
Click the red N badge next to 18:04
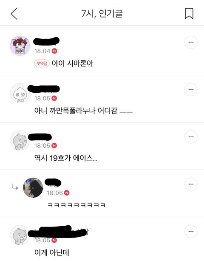[54, 51]
